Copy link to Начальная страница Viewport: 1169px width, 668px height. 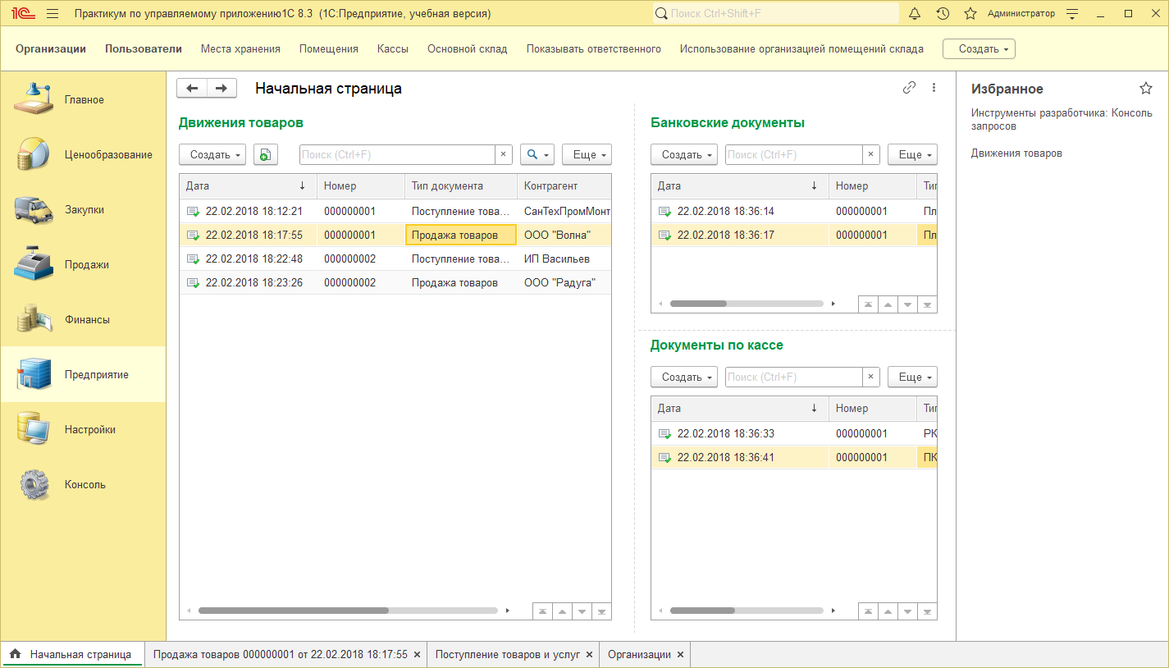[909, 89]
